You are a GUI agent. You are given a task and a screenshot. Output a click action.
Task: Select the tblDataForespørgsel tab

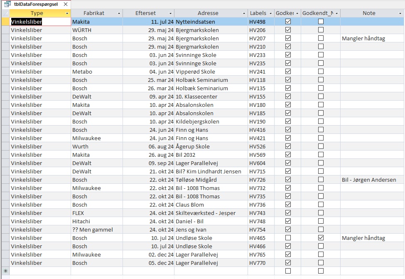(x=36, y=4)
